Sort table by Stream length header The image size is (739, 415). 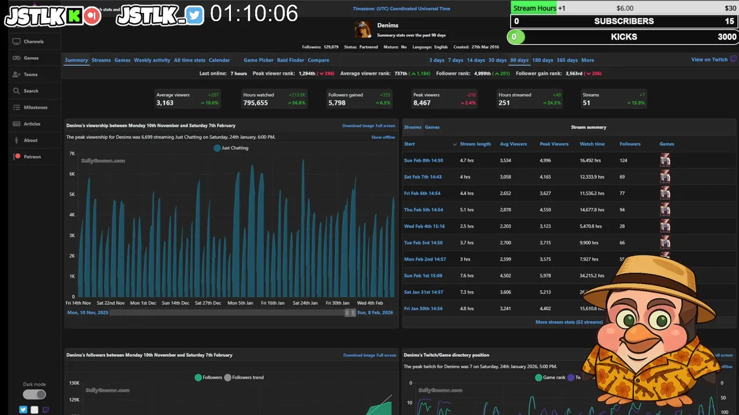click(x=475, y=144)
